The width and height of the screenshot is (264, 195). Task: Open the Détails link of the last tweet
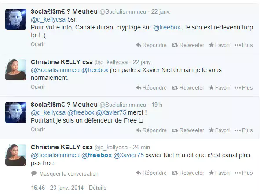[97, 188]
